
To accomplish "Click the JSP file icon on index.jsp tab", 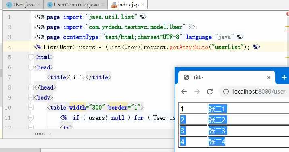I will [114, 5].
